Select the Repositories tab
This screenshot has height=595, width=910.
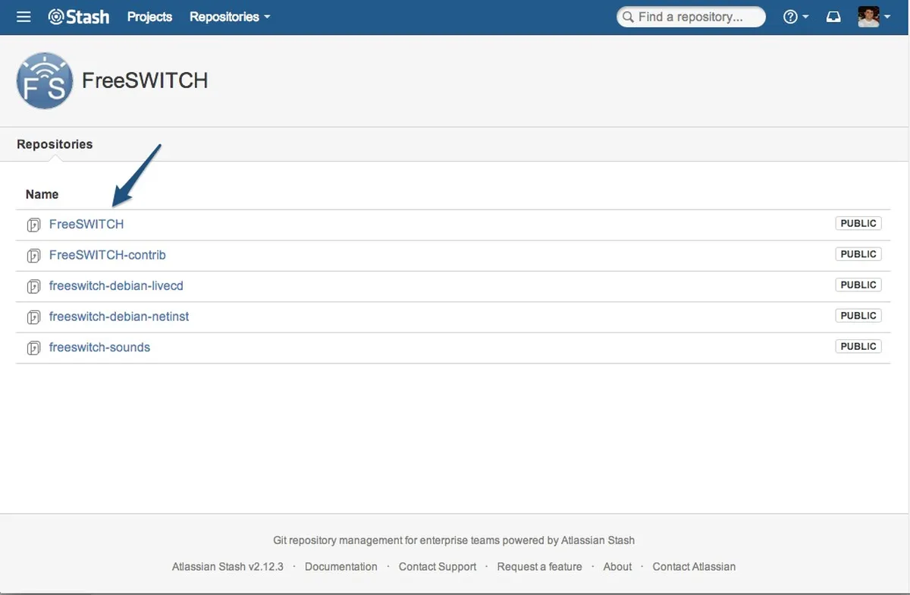coord(55,144)
